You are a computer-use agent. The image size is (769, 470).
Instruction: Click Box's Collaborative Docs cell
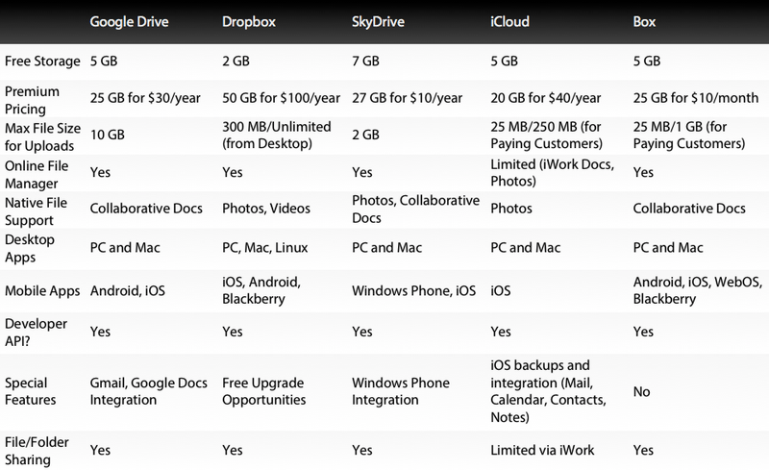tap(689, 209)
